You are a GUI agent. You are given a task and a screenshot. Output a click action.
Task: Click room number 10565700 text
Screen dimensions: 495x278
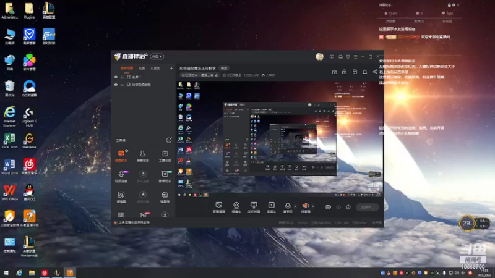(251, 75)
